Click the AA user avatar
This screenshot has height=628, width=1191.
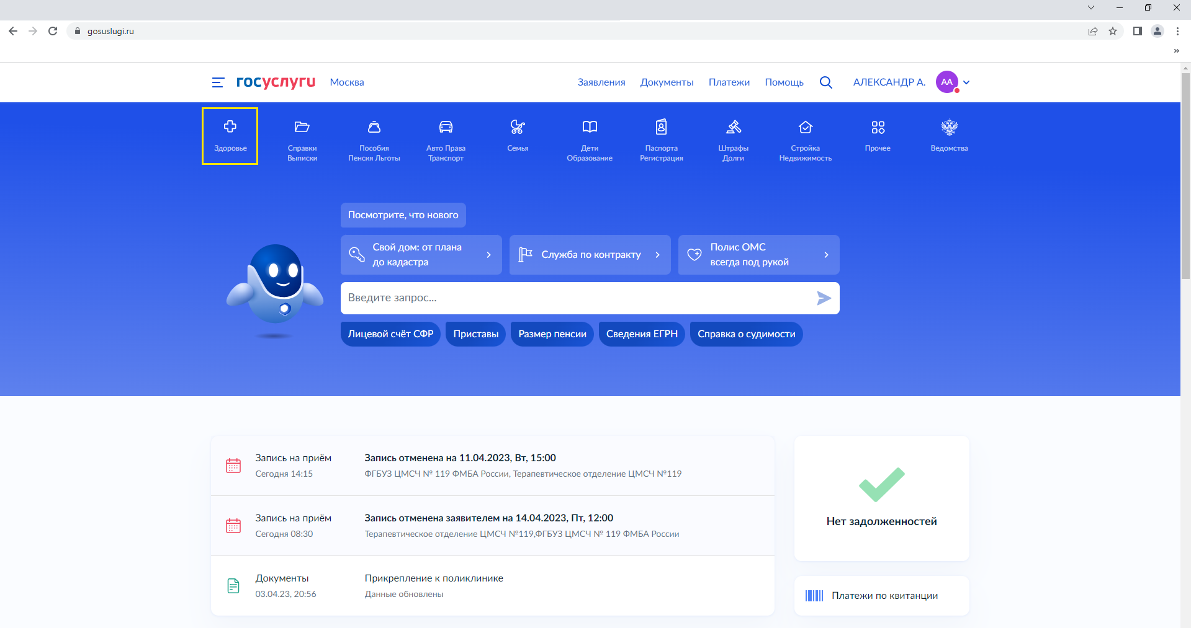(x=947, y=82)
